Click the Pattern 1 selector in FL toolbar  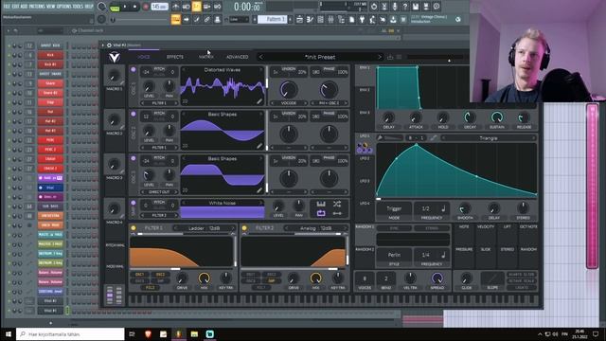(272, 19)
